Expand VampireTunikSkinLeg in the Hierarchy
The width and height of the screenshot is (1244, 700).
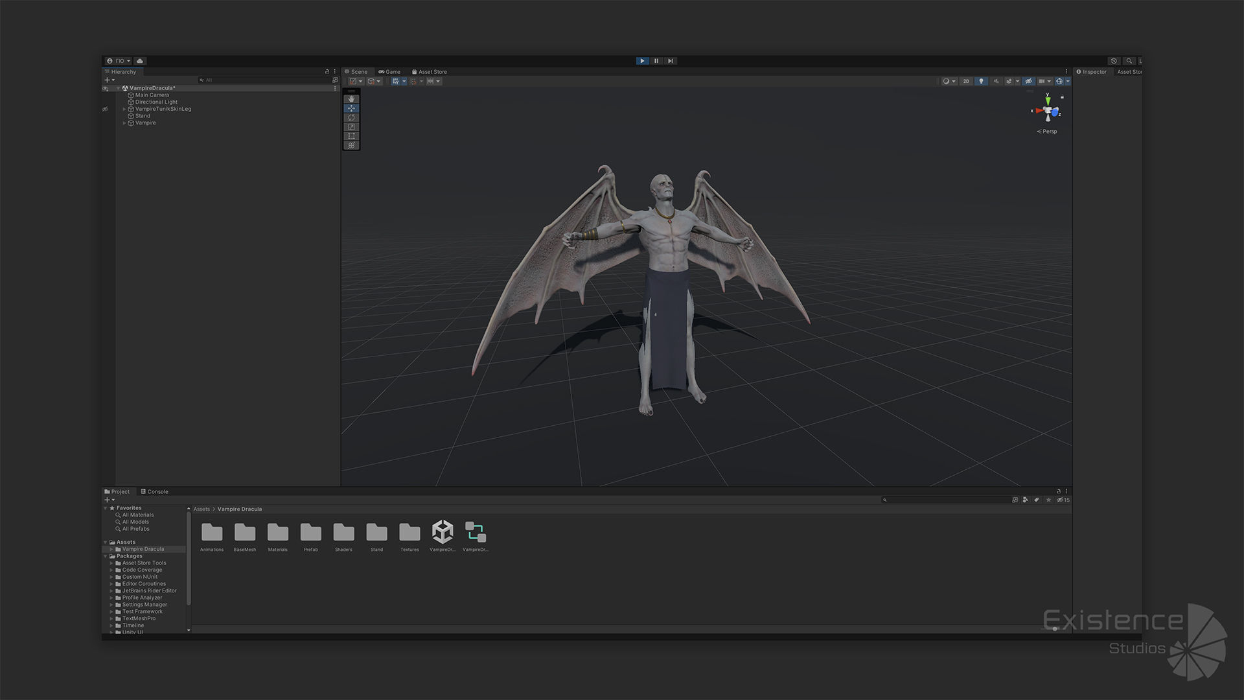click(x=124, y=109)
